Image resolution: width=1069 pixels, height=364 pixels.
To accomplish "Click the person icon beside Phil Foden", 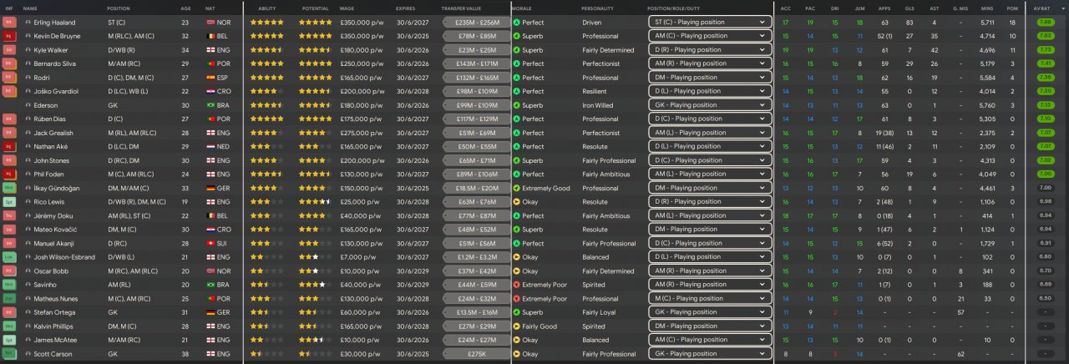I will 28,174.
